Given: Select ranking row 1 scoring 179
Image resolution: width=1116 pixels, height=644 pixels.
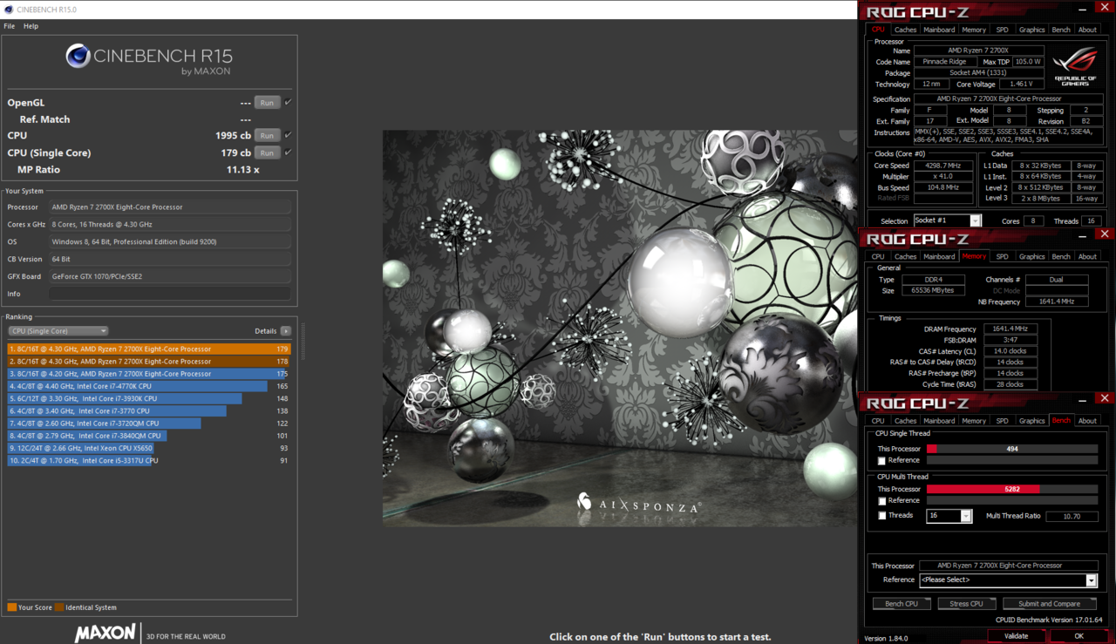Looking at the screenshot, I should (149, 349).
